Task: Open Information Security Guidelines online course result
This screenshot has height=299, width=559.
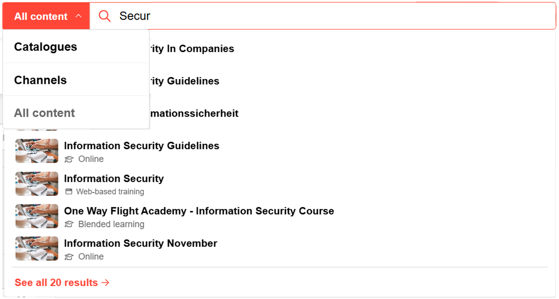Action: 141,146
